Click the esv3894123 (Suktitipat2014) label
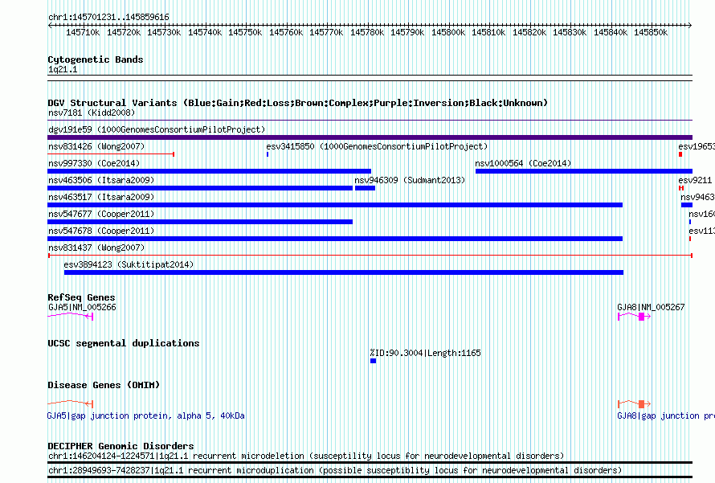 click(x=129, y=264)
